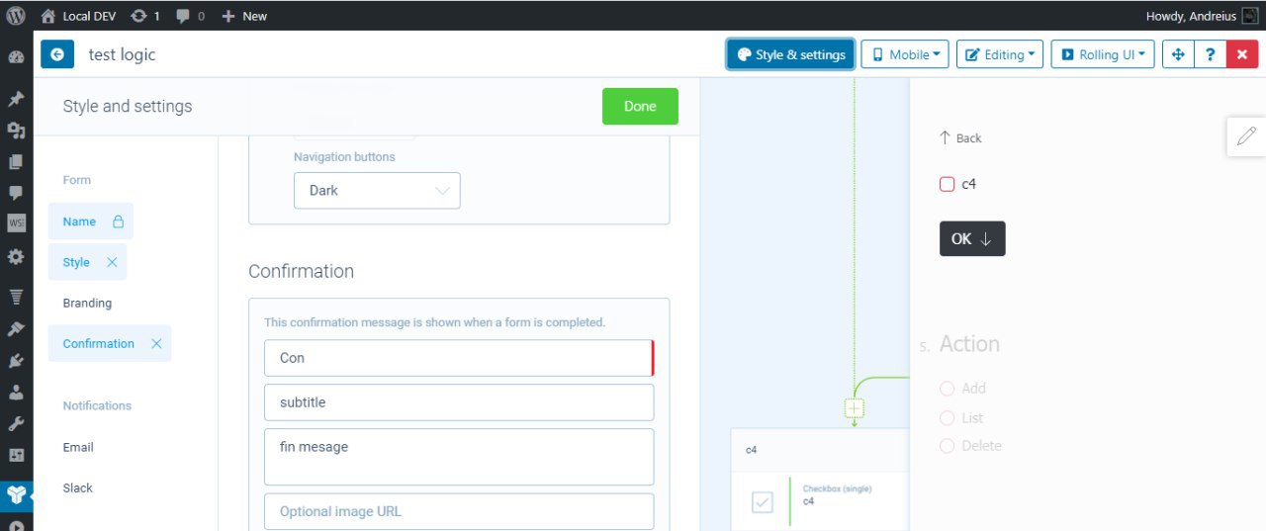The width and height of the screenshot is (1266, 531).
Task: Edit the form title 'test logic'
Action: coord(123,54)
